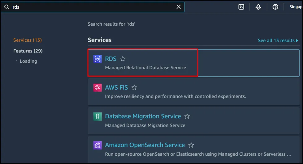The height and width of the screenshot is (164, 303).
Task: Open the help question mark menu
Action: click(x=275, y=7)
